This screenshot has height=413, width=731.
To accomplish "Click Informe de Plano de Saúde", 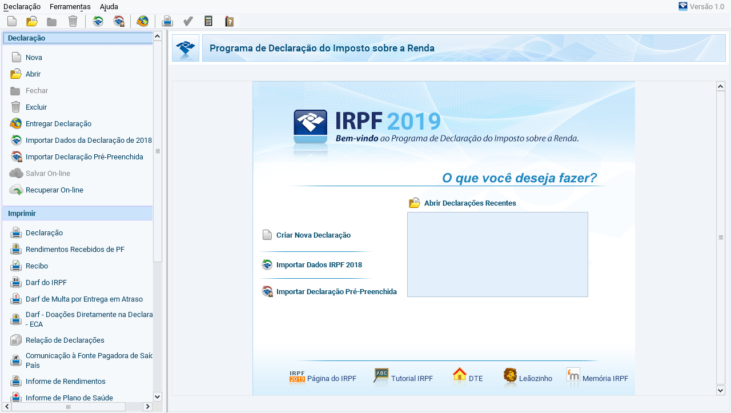I will tap(69, 398).
